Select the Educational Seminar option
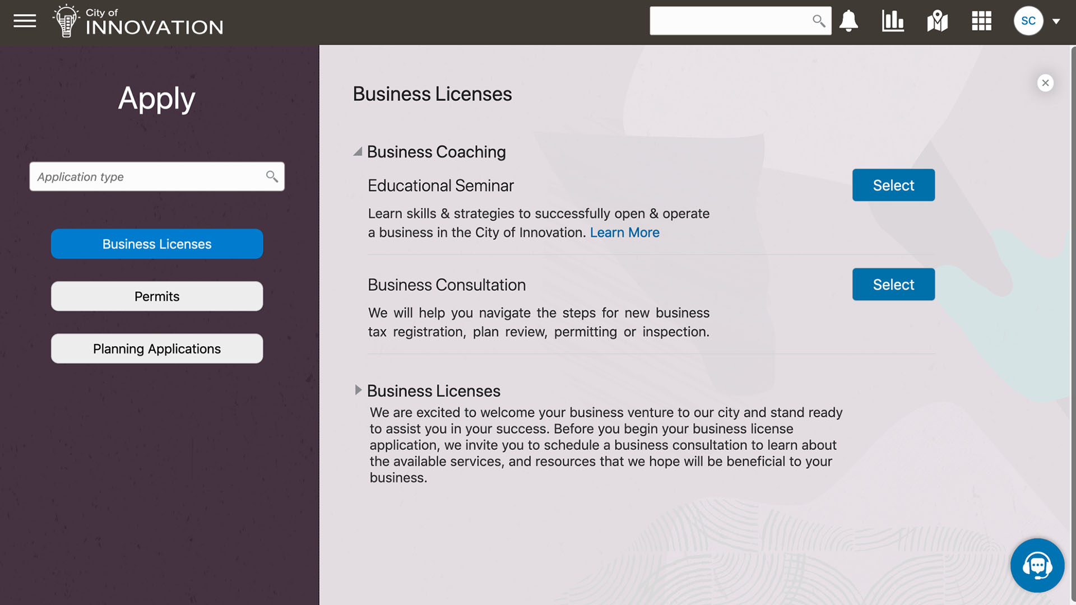The image size is (1076, 605). pos(893,185)
